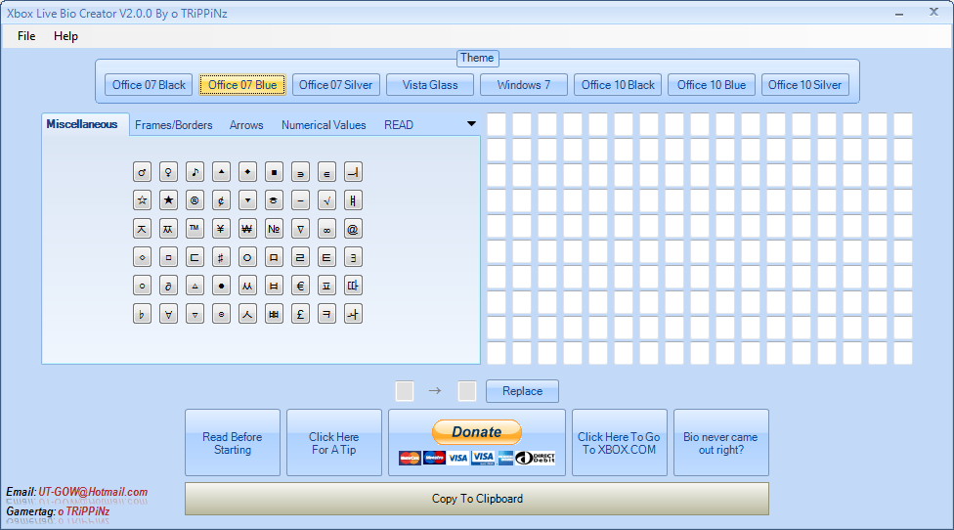Switch to the Numerical Values tab
The image size is (954, 530).
pyautogui.click(x=324, y=125)
